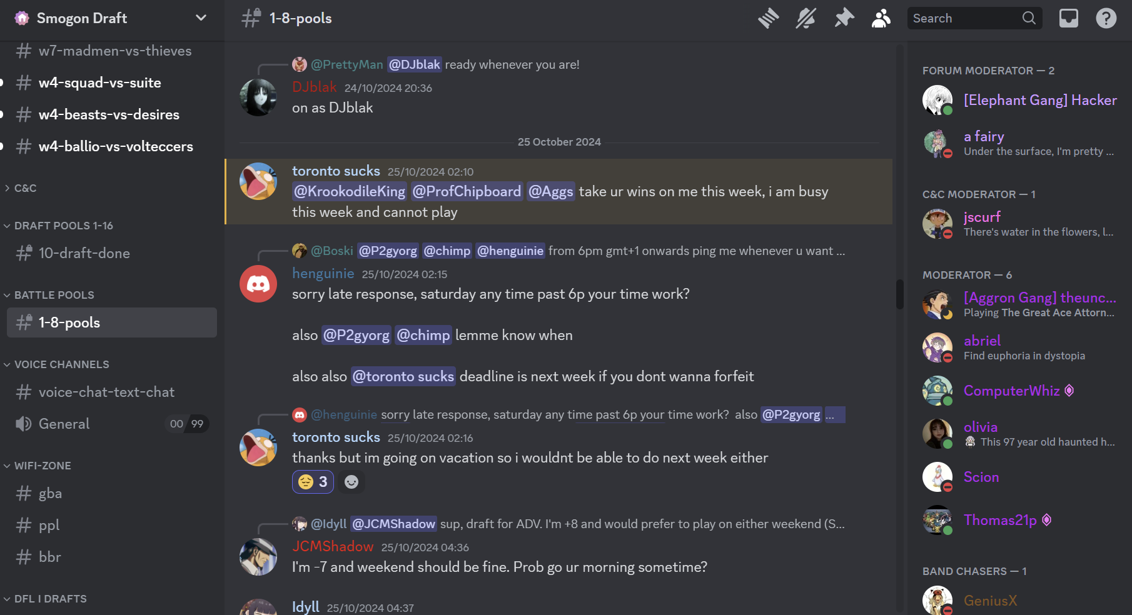Open the Smogon Draft server dropdown

[x=201, y=18]
